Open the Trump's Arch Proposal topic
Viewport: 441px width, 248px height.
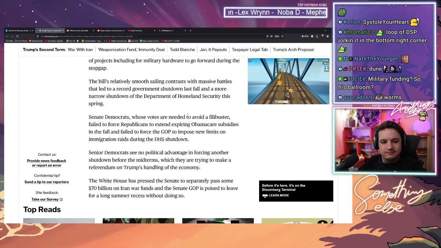tap(294, 50)
